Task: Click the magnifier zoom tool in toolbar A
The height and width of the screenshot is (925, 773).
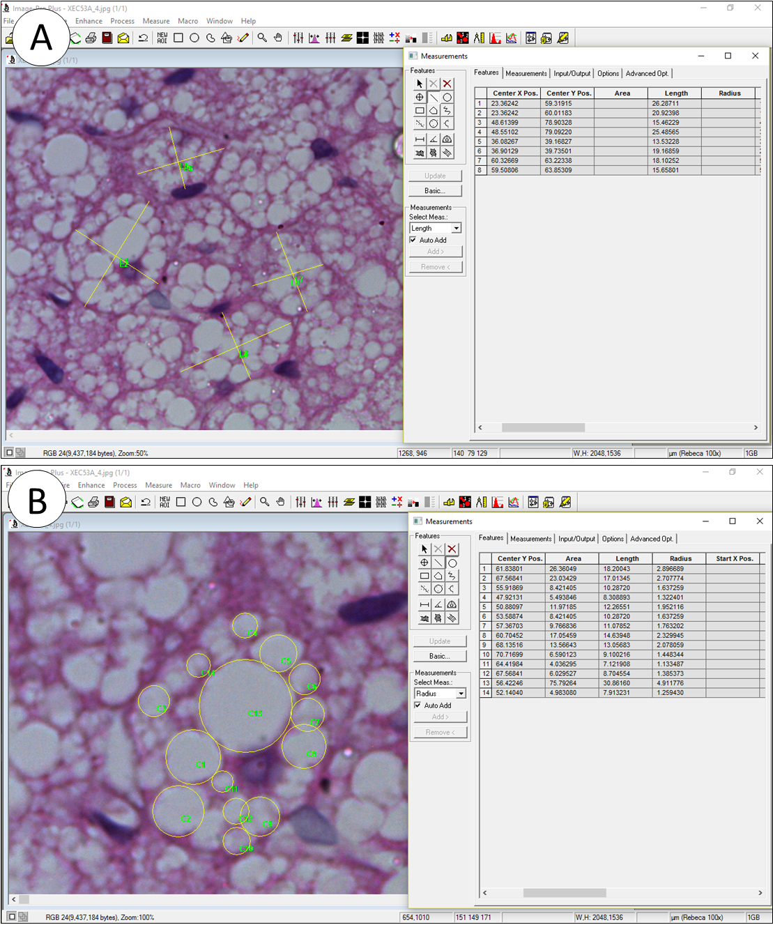Action: pyautogui.click(x=262, y=38)
